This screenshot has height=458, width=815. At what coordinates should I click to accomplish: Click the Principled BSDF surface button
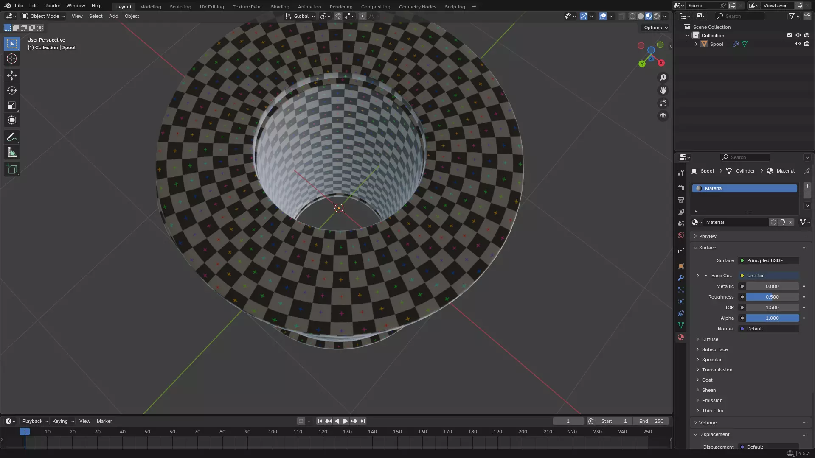click(769, 260)
